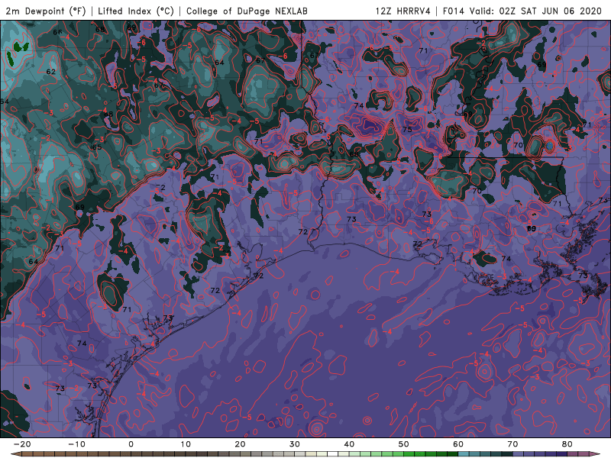Screen dimensions: 611x458
Task: Click the 30 label on the color scale
Action: coord(295,444)
